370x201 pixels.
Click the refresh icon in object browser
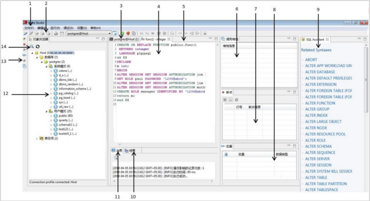[x=38, y=46]
